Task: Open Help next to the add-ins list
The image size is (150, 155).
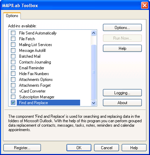Action: (x=122, y=48)
